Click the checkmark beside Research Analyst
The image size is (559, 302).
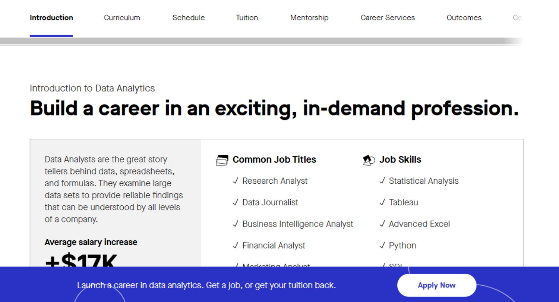(236, 181)
